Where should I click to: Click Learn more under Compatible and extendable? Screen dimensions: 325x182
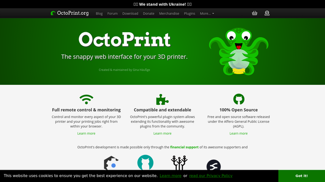pyautogui.click(x=162, y=133)
